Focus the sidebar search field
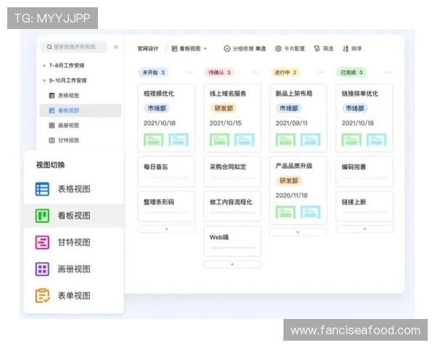This screenshot has width=435, height=348. (x=74, y=46)
